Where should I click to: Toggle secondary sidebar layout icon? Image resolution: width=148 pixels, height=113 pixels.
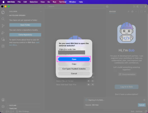(145, 6)
